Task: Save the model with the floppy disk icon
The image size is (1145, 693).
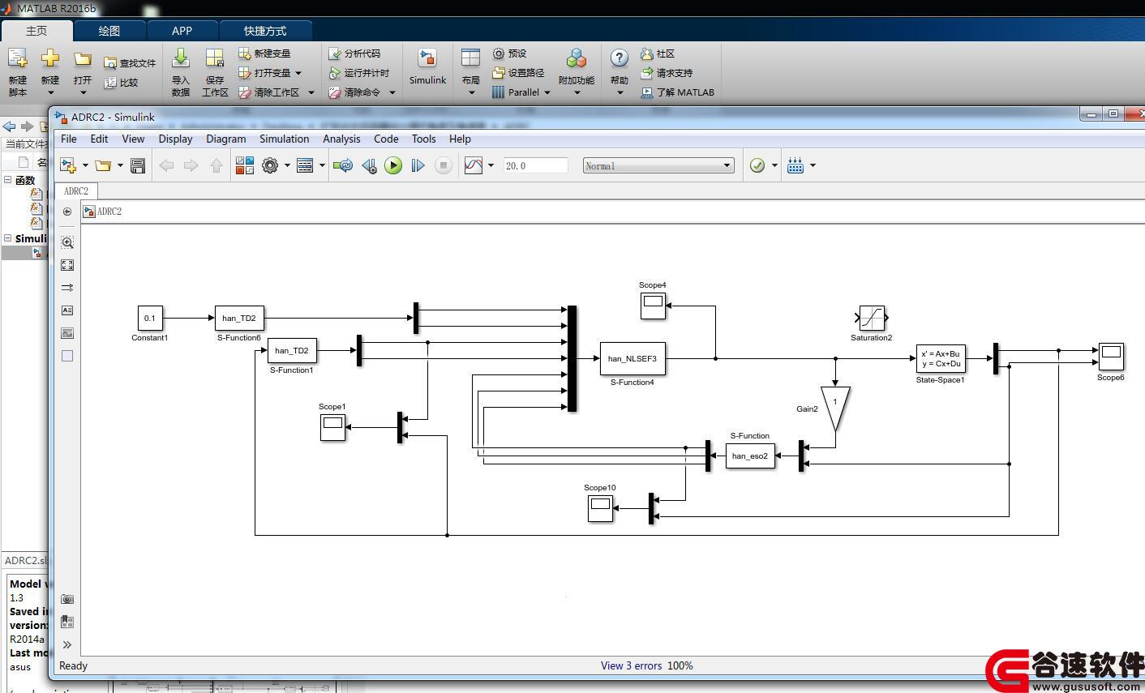Action: [138, 165]
